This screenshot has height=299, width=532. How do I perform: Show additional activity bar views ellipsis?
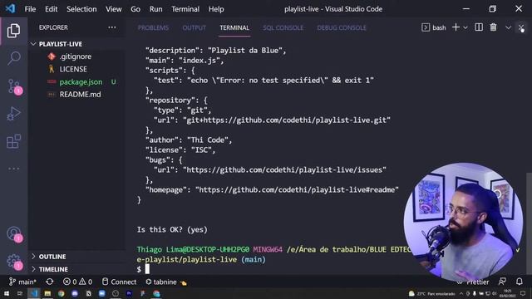[13, 169]
